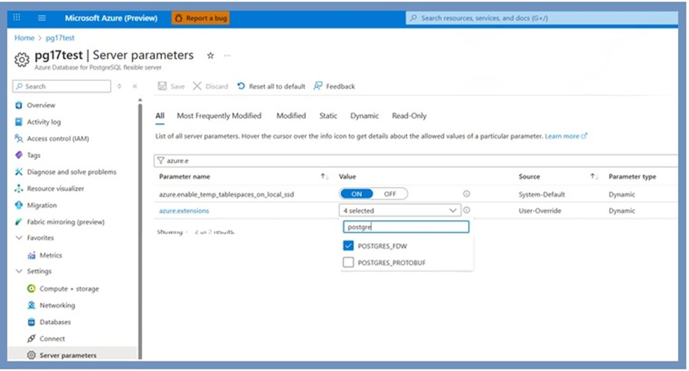689x371 pixels.
Task: Click the System-Default source cell
Action: [542, 195]
